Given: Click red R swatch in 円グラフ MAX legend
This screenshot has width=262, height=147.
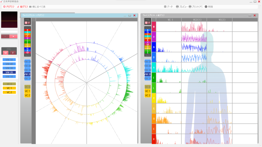Looking at the screenshot, I should 28,30.
